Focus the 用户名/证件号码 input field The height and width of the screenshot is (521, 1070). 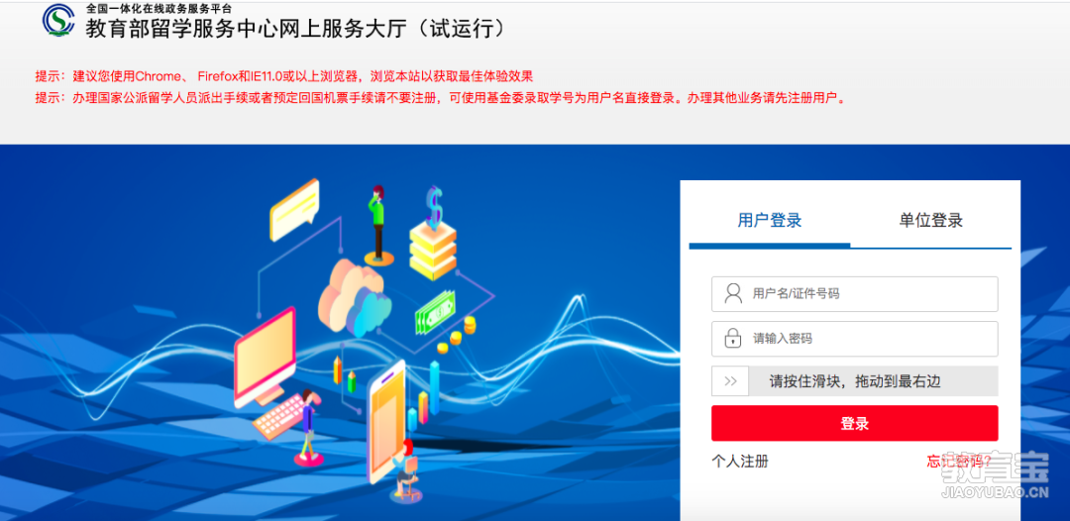tap(854, 294)
